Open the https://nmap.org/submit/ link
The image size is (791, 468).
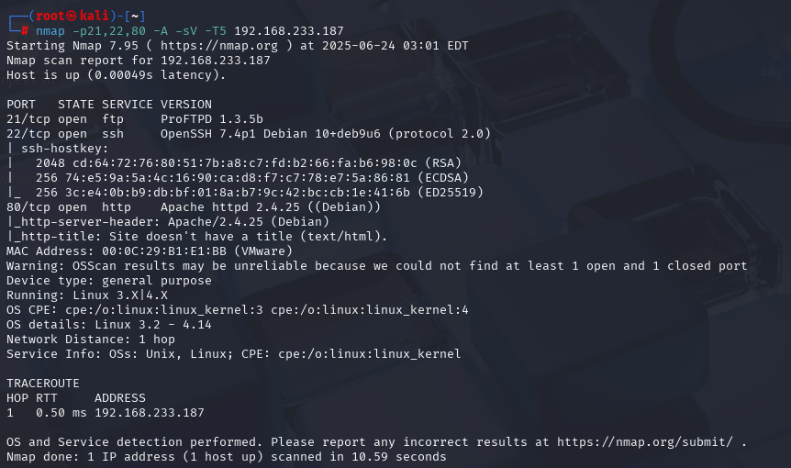(645, 442)
